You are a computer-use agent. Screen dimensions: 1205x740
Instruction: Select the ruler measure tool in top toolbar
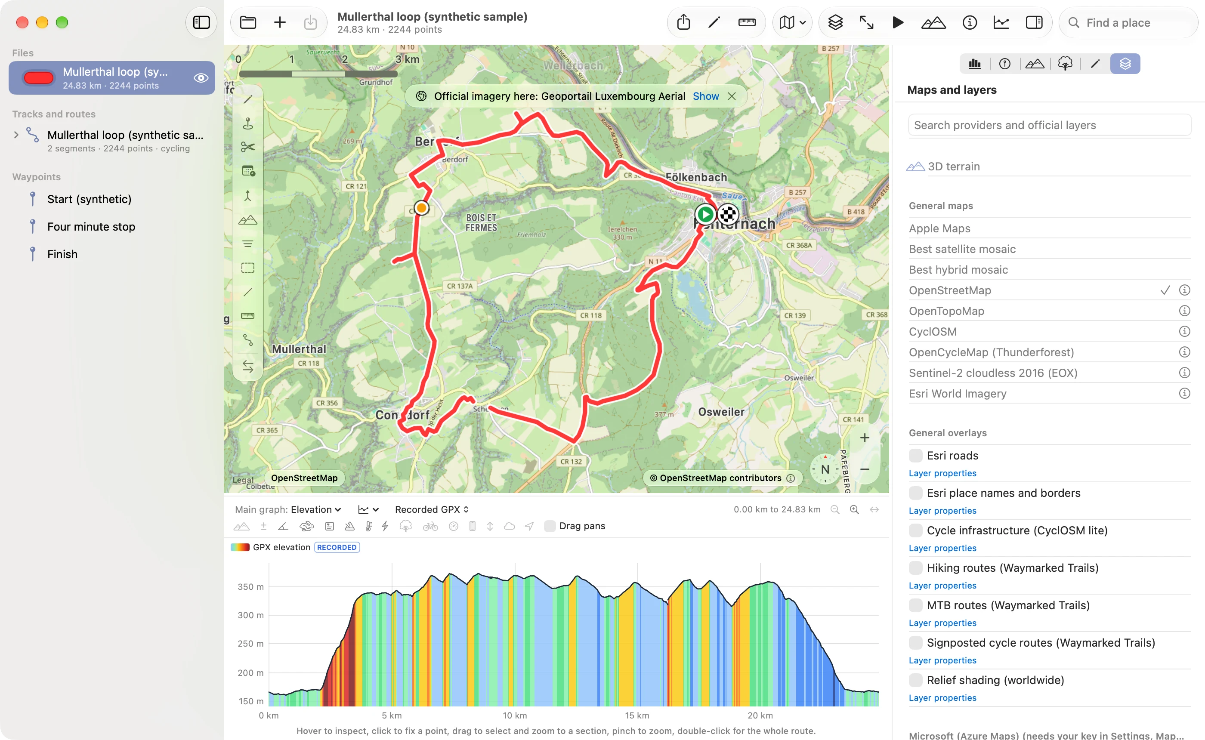pos(747,22)
